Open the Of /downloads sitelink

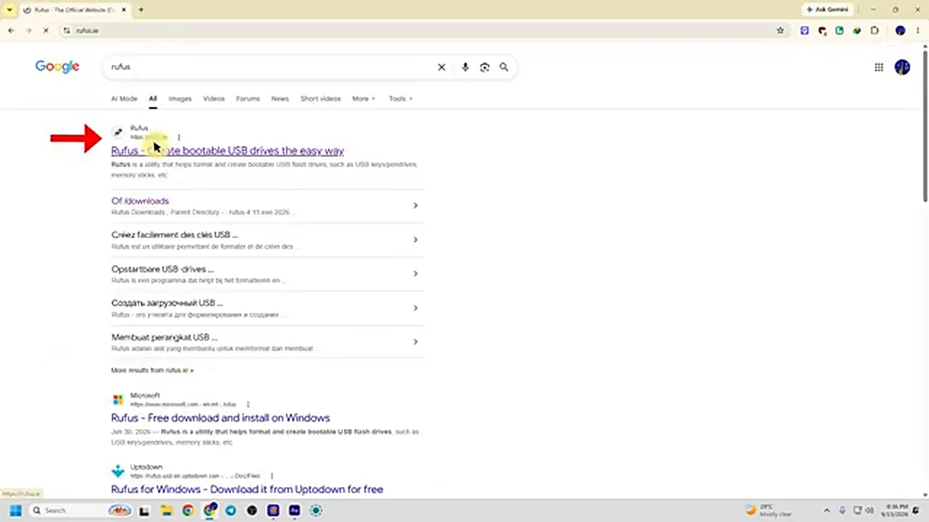pos(140,201)
